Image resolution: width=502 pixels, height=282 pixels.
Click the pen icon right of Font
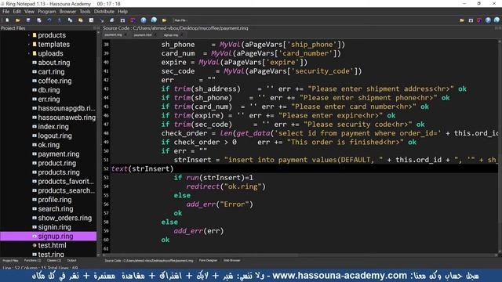coord(102,20)
